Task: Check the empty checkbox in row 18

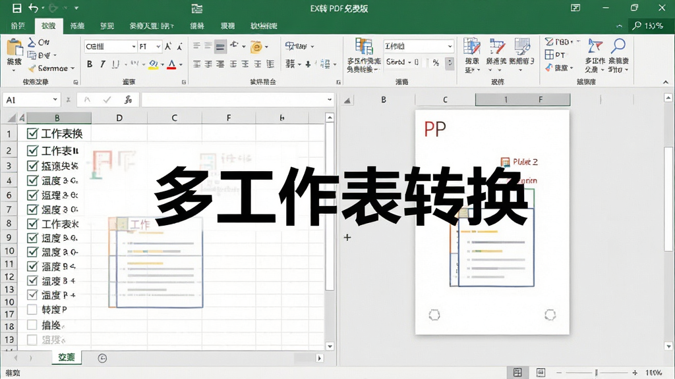Action: tap(32, 325)
